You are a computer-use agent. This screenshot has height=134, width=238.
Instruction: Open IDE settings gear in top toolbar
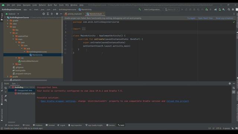(233, 9)
